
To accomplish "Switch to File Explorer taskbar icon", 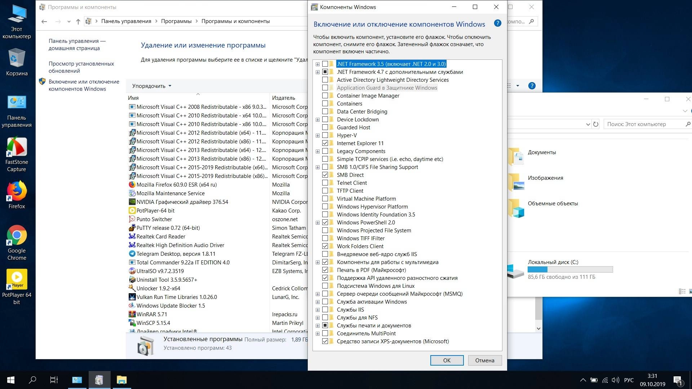I will coord(121,380).
